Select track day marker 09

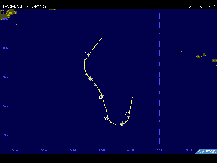click(x=106, y=119)
